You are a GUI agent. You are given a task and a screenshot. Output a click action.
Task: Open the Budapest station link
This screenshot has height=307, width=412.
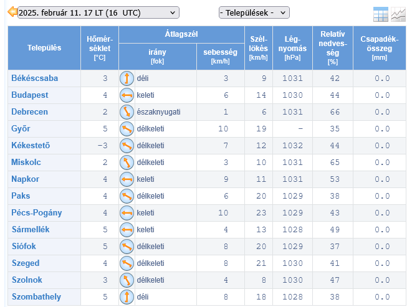tap(29, 95)
